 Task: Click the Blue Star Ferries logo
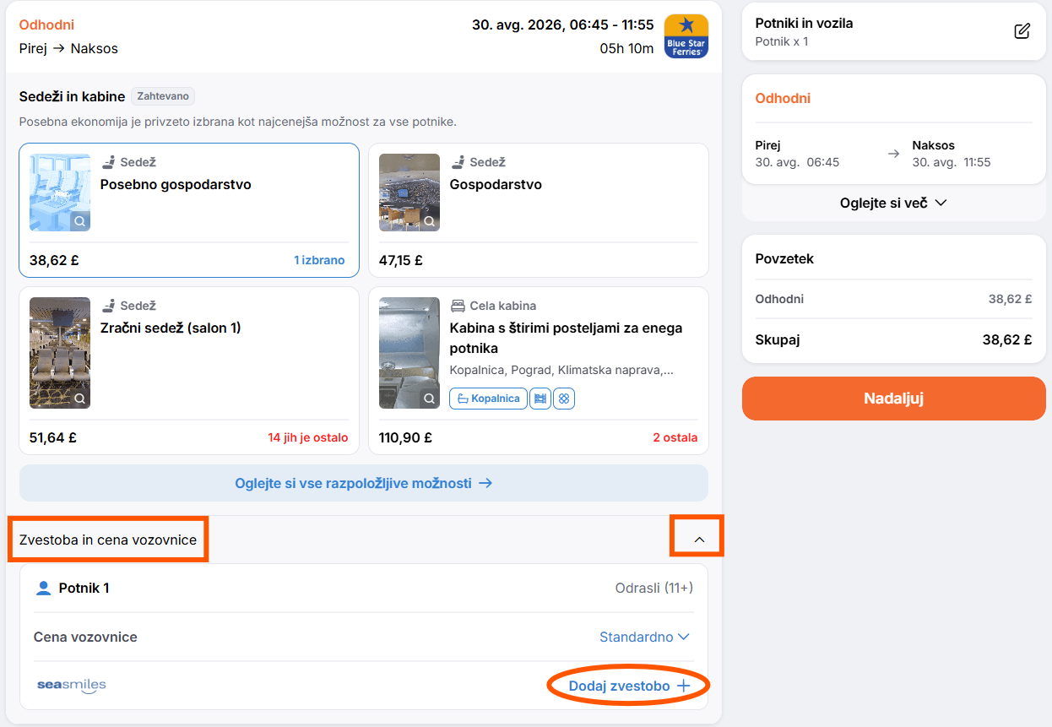(x=686, y=36)
